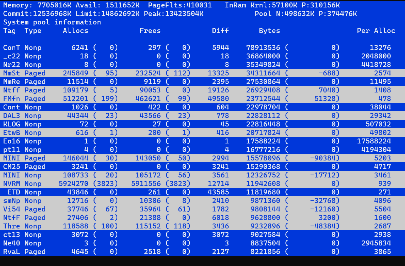Select the pt11 tag row
This screenshot has height=266, width=405.
(202, 149)
